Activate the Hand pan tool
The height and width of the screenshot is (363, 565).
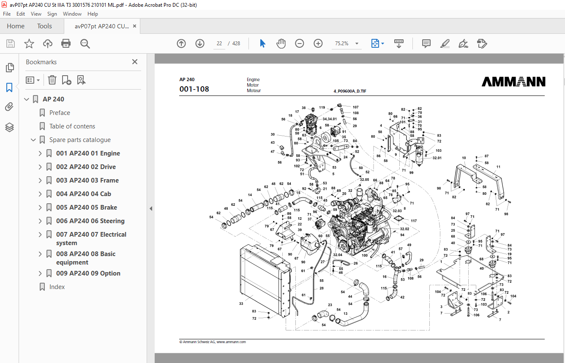click(281, 44)
